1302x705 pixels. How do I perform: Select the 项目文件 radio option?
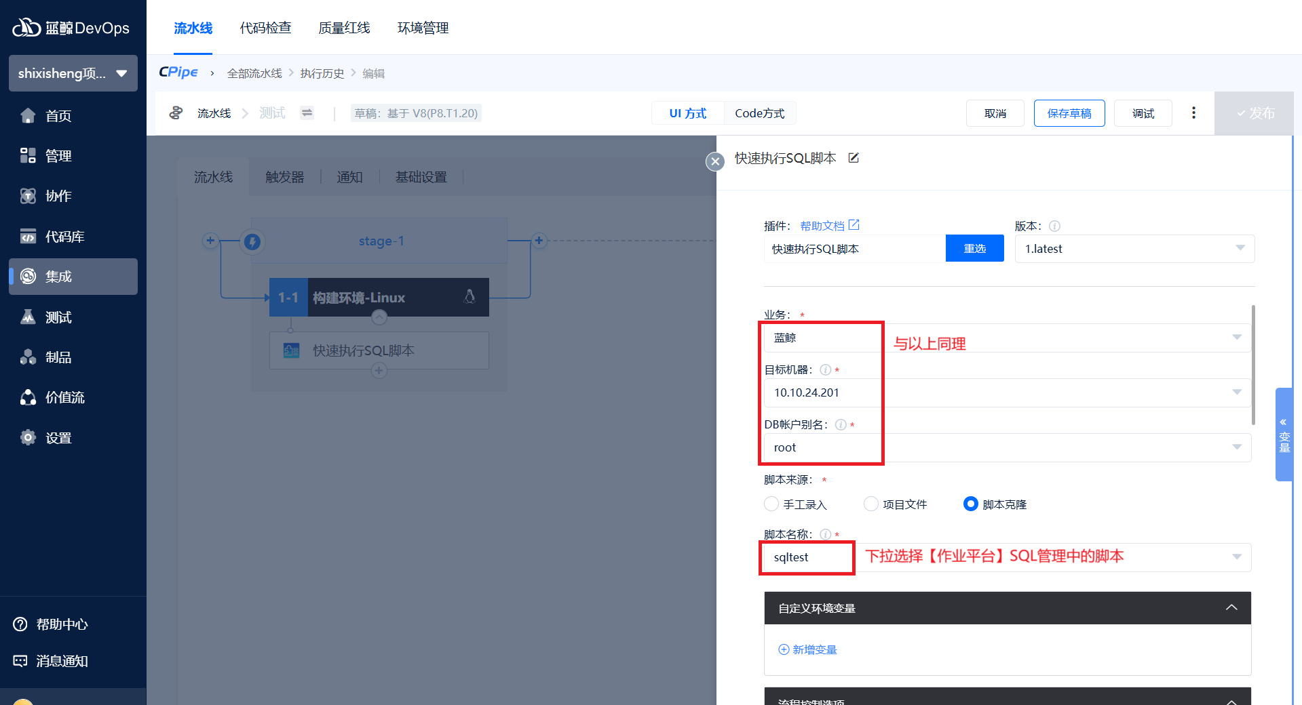pyautogui.click(x=871, y=504)
